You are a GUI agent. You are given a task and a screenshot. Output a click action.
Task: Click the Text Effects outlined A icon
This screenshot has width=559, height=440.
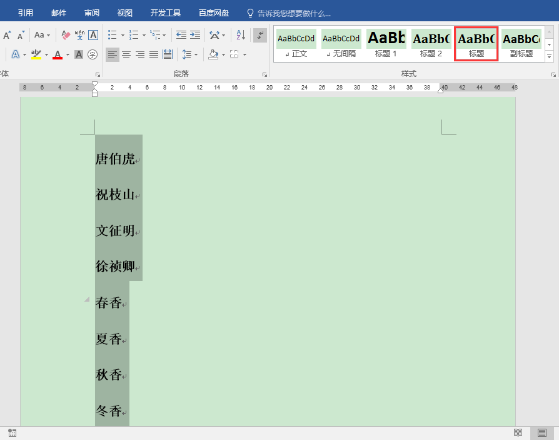click(16, 54)
